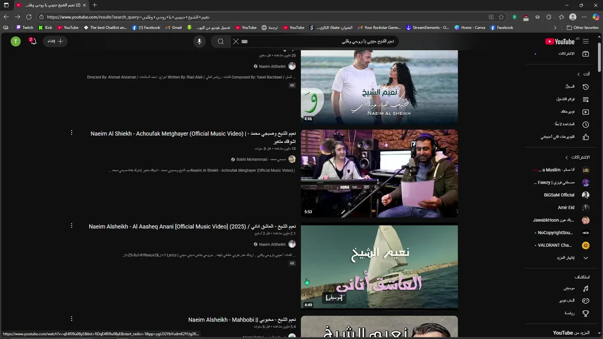Play the beach couple video thumbnail
Screen dimensions: 603x339
(x=379, y=87)
